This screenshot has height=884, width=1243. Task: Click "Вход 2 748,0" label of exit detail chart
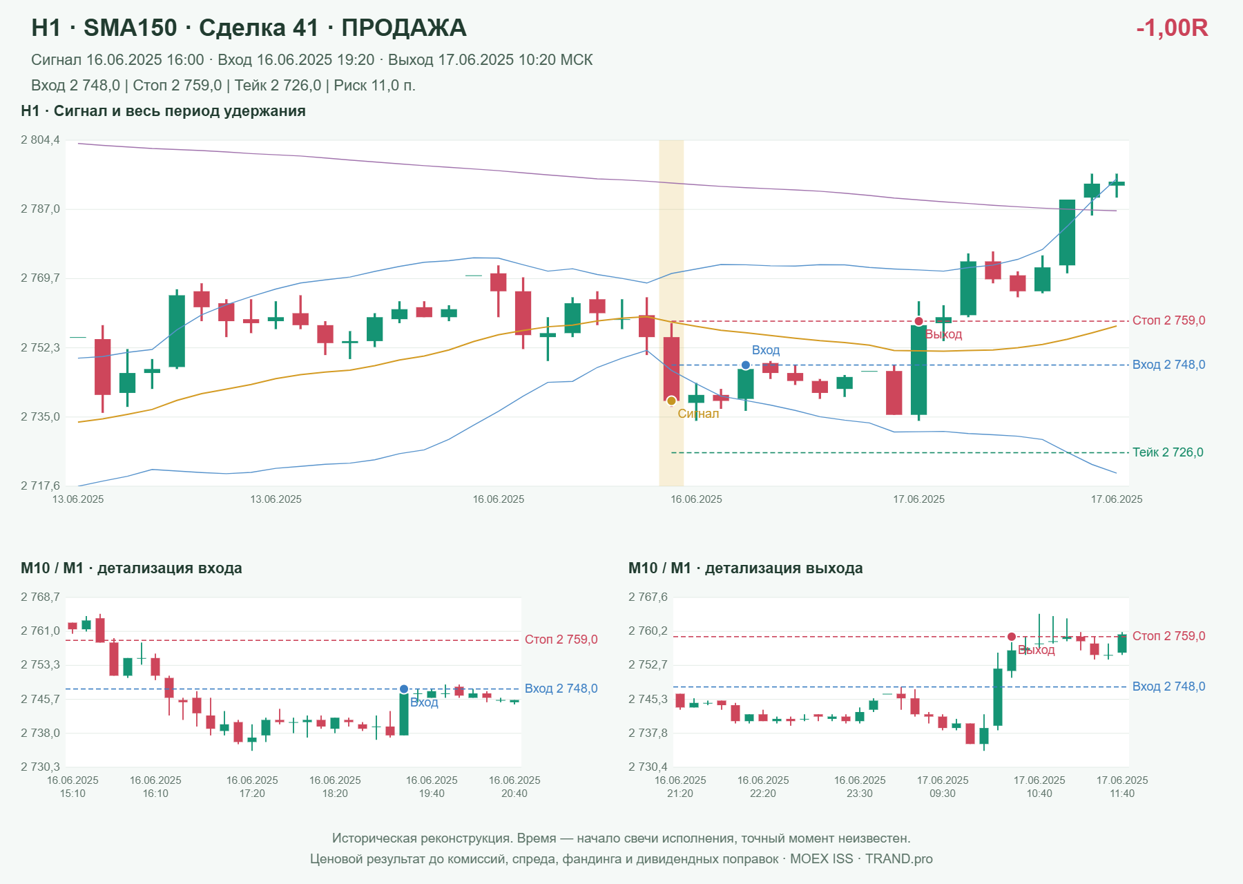pos(1169,686)
